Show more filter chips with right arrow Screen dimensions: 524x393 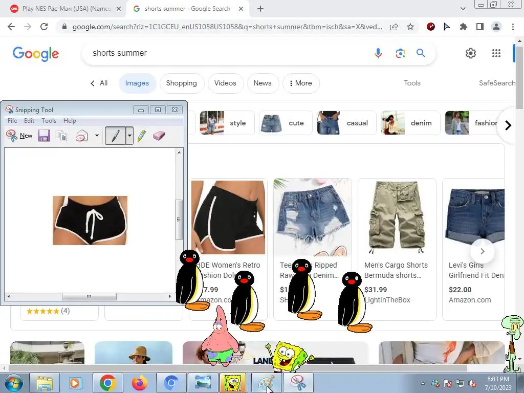click(x=508, y=125)
